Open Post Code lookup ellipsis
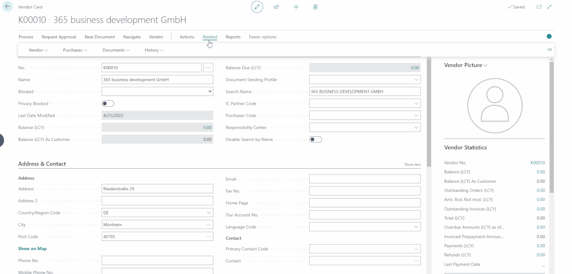The height and width of the screenshot is (274, 572). tap(209, 237)
